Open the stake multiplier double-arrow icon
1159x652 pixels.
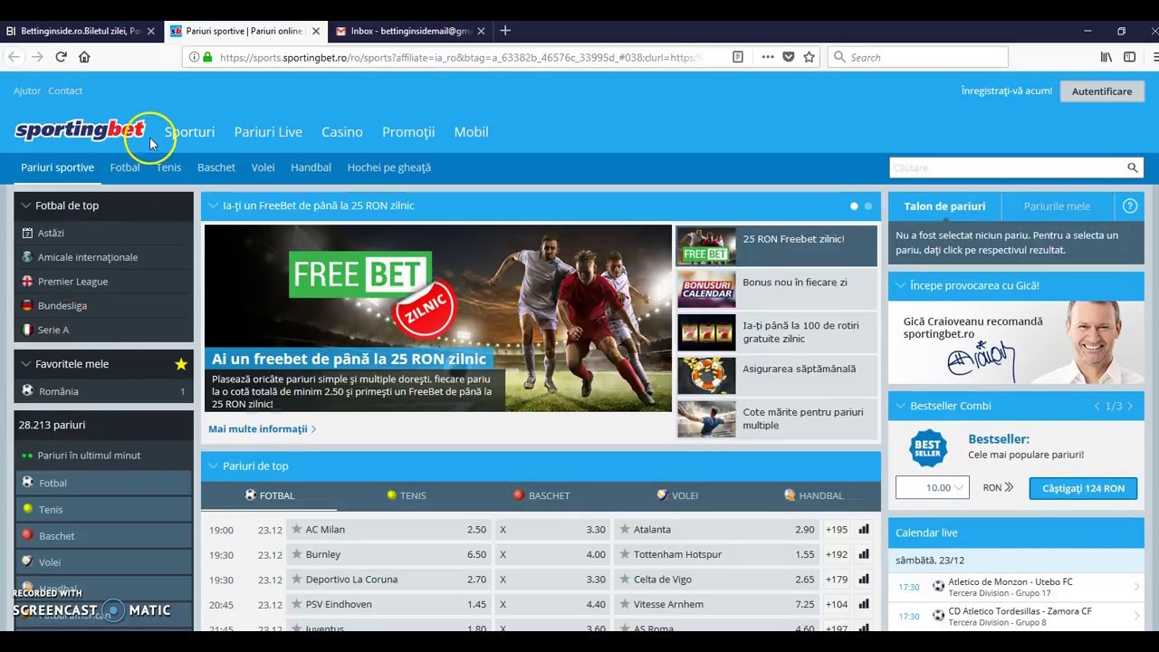click(1008, 487)
